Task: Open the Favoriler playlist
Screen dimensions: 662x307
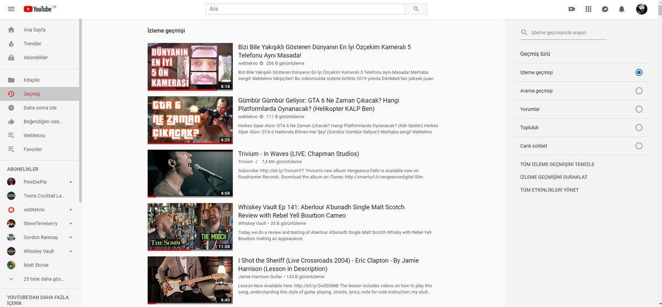Action: coord(40,149)
